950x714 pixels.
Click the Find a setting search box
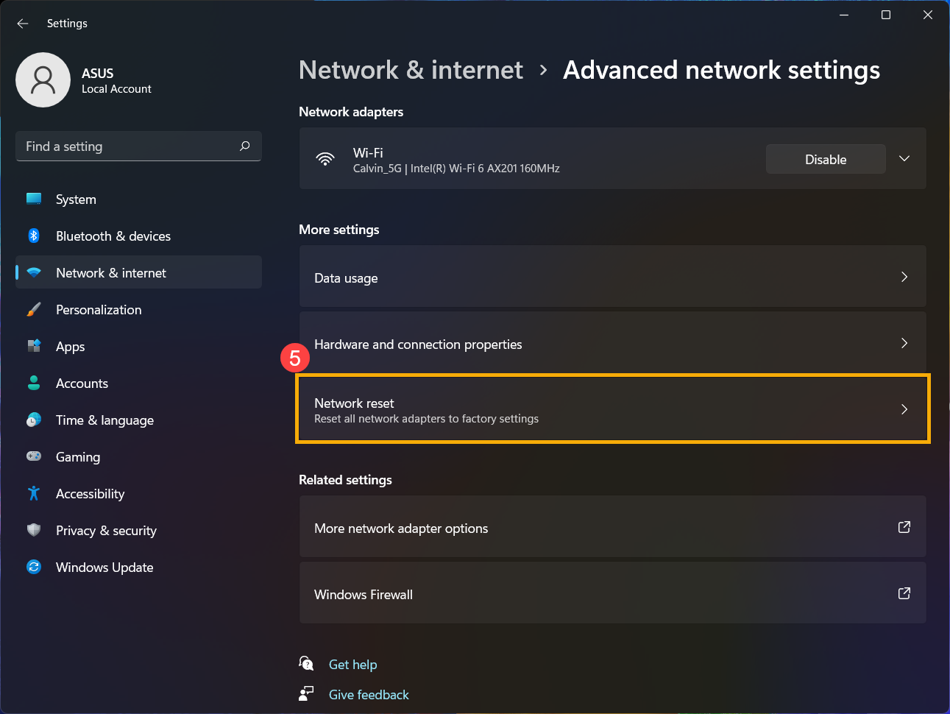coord(138,146)
